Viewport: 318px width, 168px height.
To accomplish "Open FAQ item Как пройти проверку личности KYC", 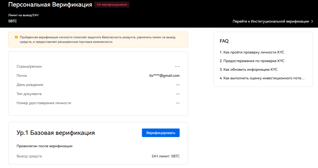I will (x=252, y=52).
